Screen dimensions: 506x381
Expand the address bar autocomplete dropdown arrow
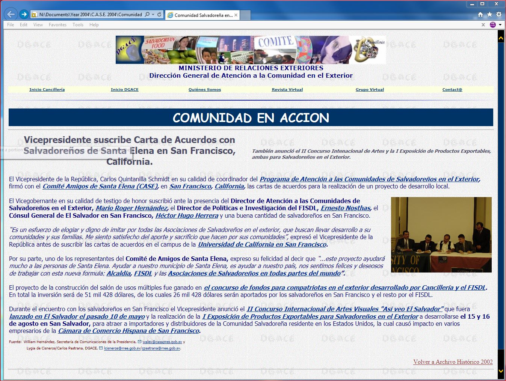(153, 15)
